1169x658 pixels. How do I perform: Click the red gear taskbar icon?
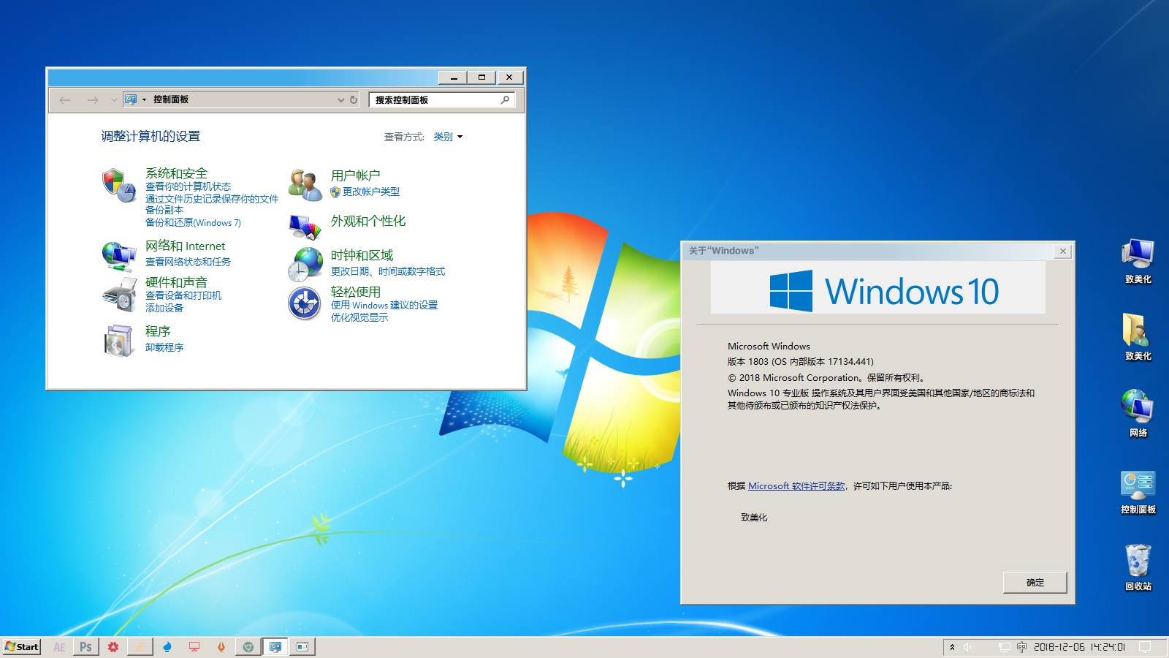pyautogui.click(x=113, y=647)
